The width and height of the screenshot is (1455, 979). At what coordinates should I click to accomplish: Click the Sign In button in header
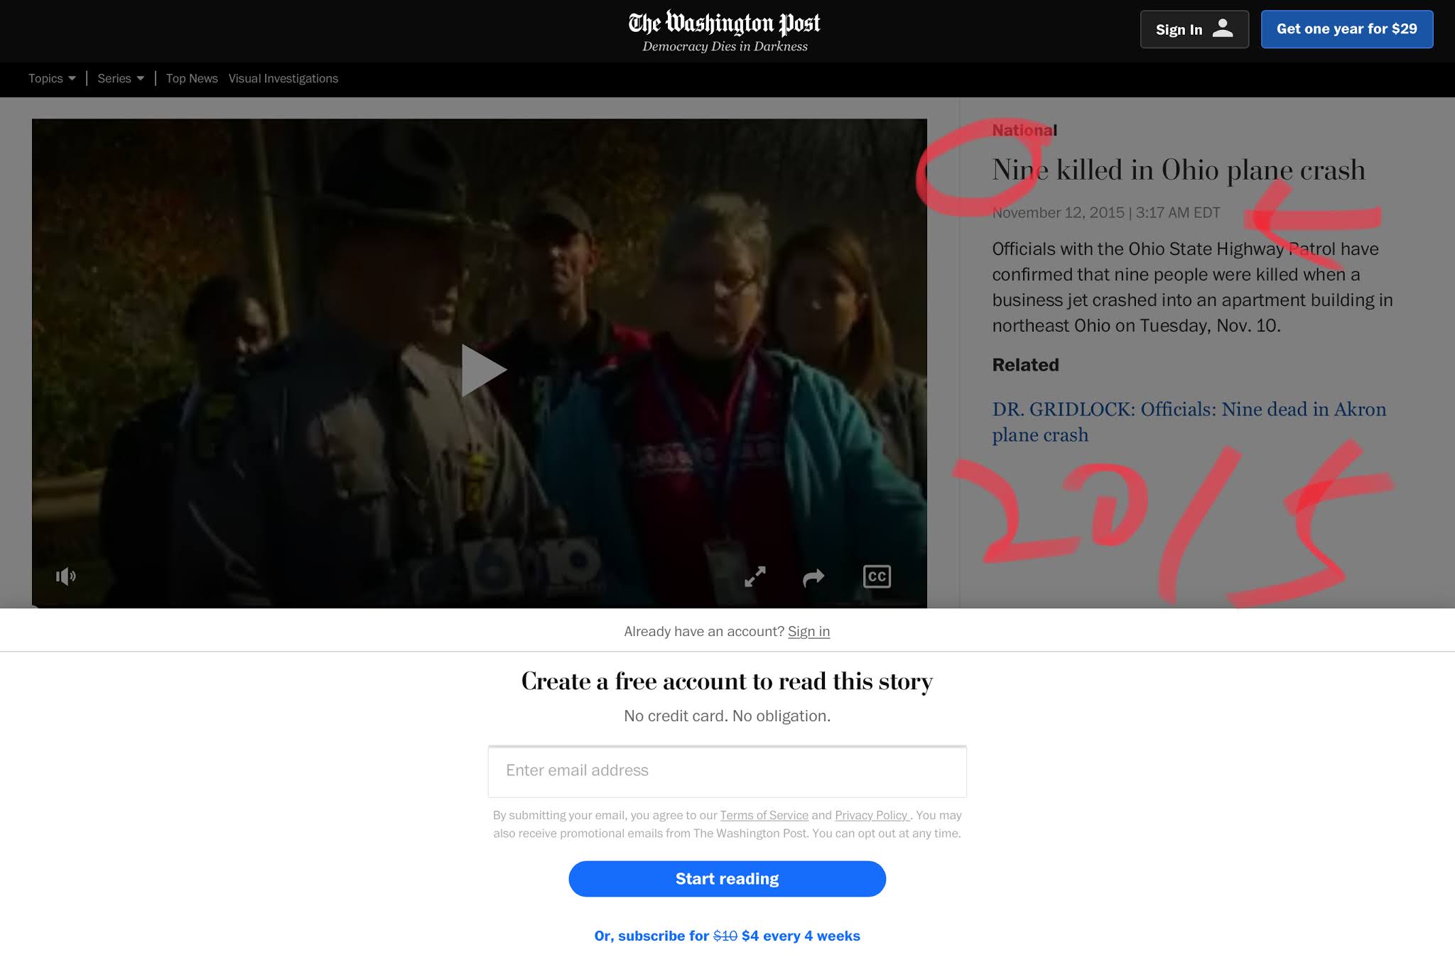point(1179,29)
